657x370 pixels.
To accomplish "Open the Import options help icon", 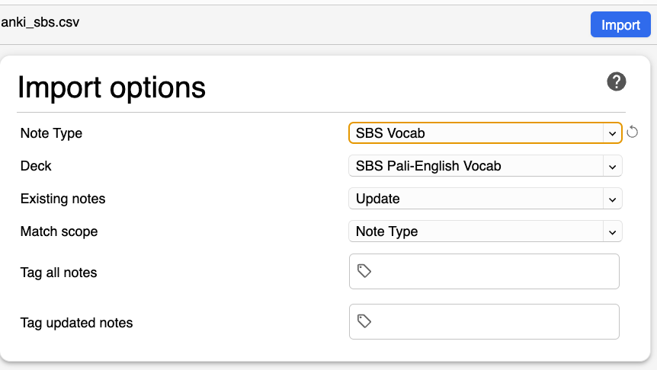I will click(617, 81).
